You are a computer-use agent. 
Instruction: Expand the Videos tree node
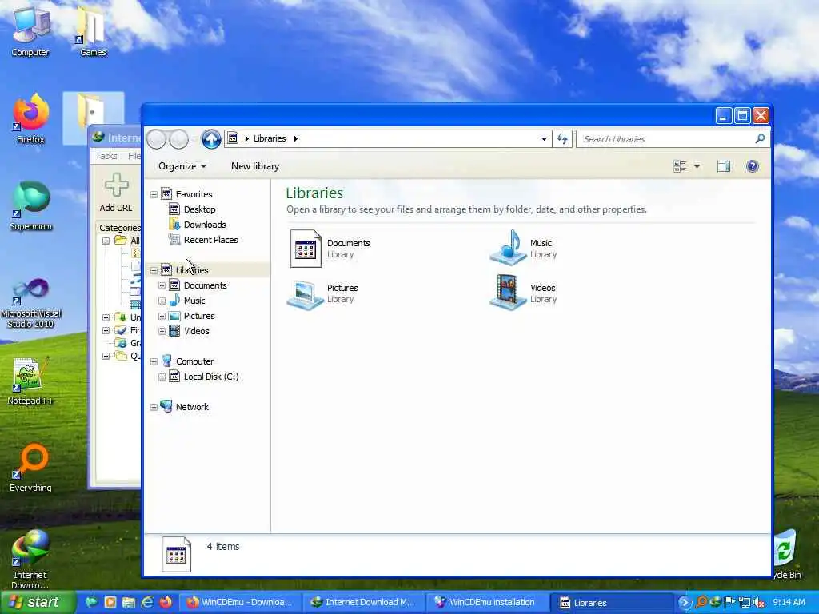(162, 331)
